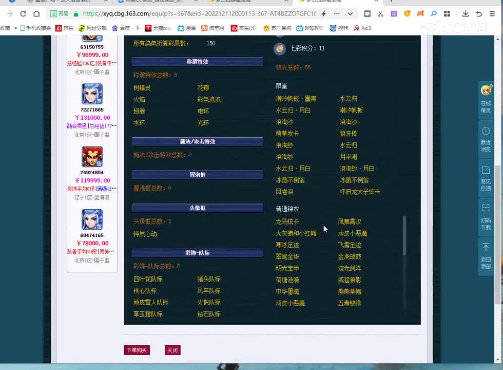Click the restore/undo arrow icon in the toolbar
503x370 pixels.
pyautogui.click(x=478, y=14)
